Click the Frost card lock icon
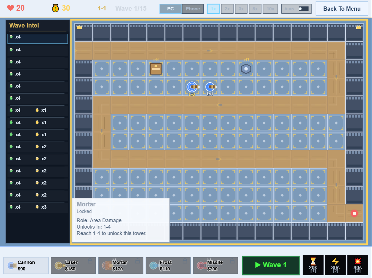The image size is (372, 278). coord(185,261)
